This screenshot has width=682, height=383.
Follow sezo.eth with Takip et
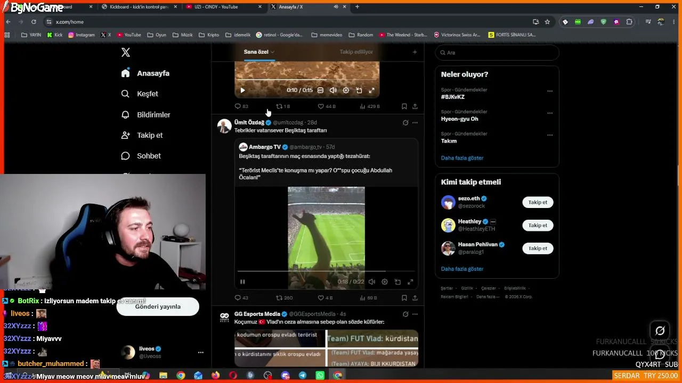click(538, 202)
